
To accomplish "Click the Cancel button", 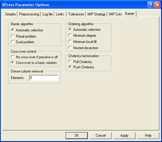I will (100, 135).
